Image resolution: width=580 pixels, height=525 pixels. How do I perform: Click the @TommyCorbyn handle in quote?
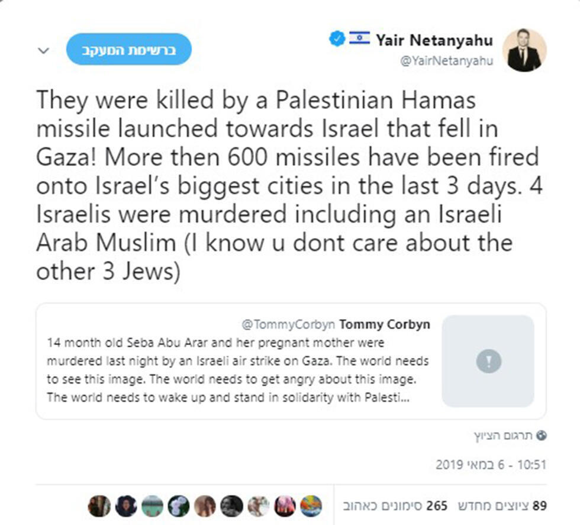coord(288,324)
